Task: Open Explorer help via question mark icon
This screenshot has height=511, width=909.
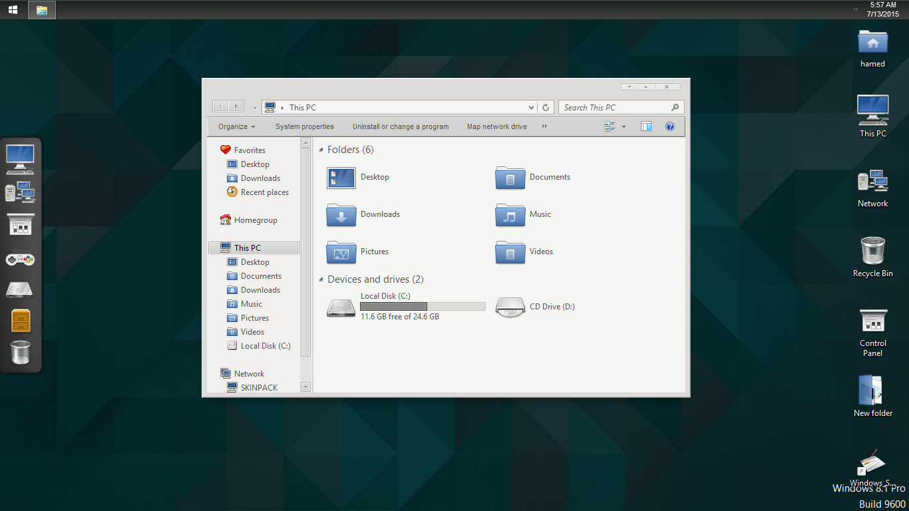Action: [x=670, y=126]
